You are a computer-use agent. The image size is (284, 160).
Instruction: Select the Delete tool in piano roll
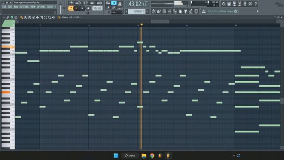34,17
